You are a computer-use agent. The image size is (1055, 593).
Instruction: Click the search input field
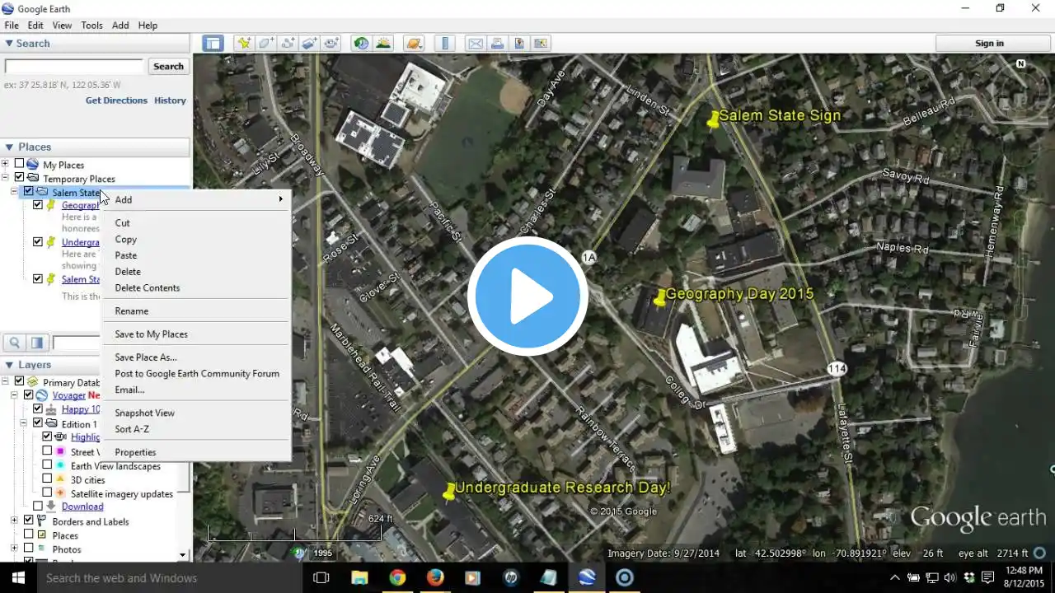point(74,67)
